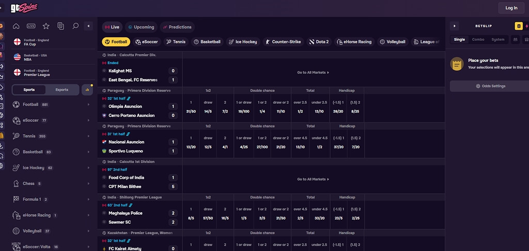529x251 pixels.
Task: Select the Live tab
Action: click(112, 27)
